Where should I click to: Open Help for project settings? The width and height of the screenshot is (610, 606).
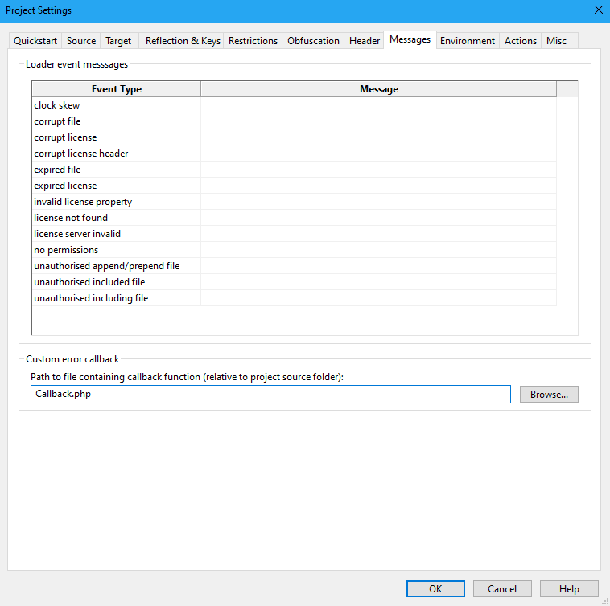(x=569, y=589)
